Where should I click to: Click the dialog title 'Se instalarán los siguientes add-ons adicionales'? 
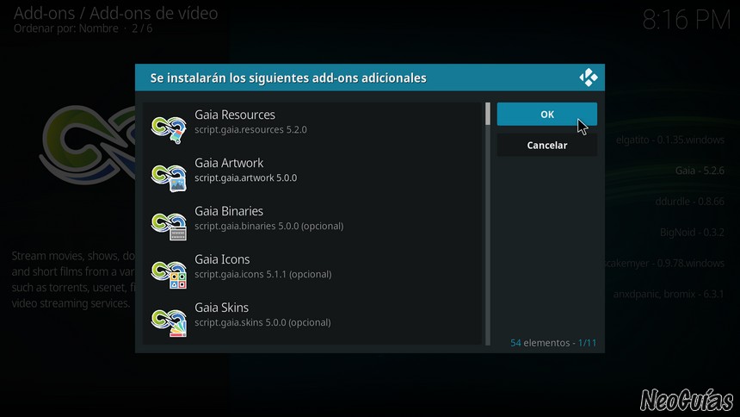pos(288,78)
